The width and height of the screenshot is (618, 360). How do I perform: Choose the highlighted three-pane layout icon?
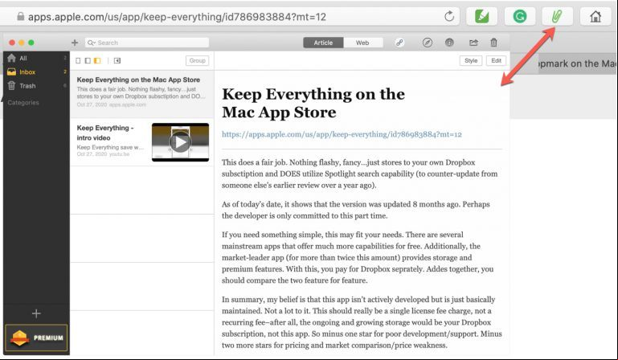coord(97,61)
